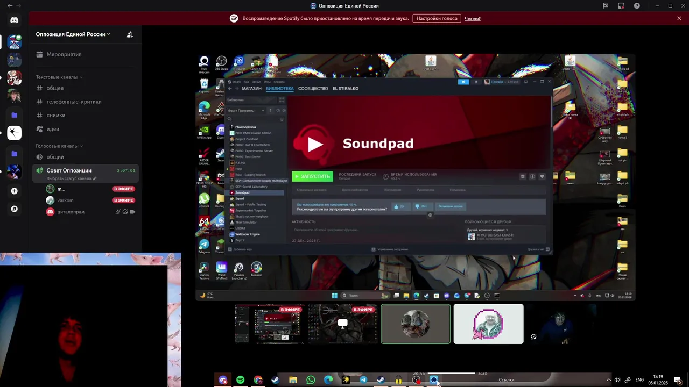Screen dimensions: 689x387
Task: Select the white star server icon
Action: (x=14, y=132)
